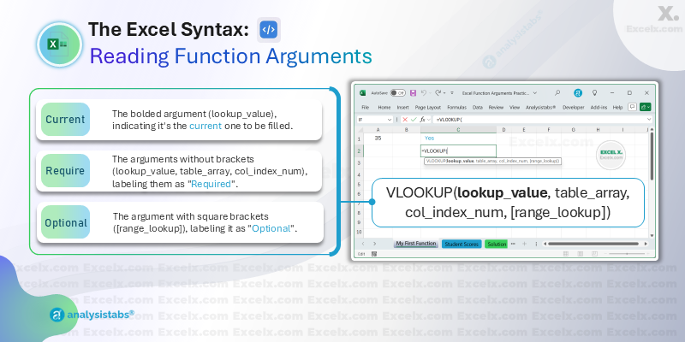Open the Developer ribbon tab
The height and width of the screenshot is (342, 685).
coord(573,107)
